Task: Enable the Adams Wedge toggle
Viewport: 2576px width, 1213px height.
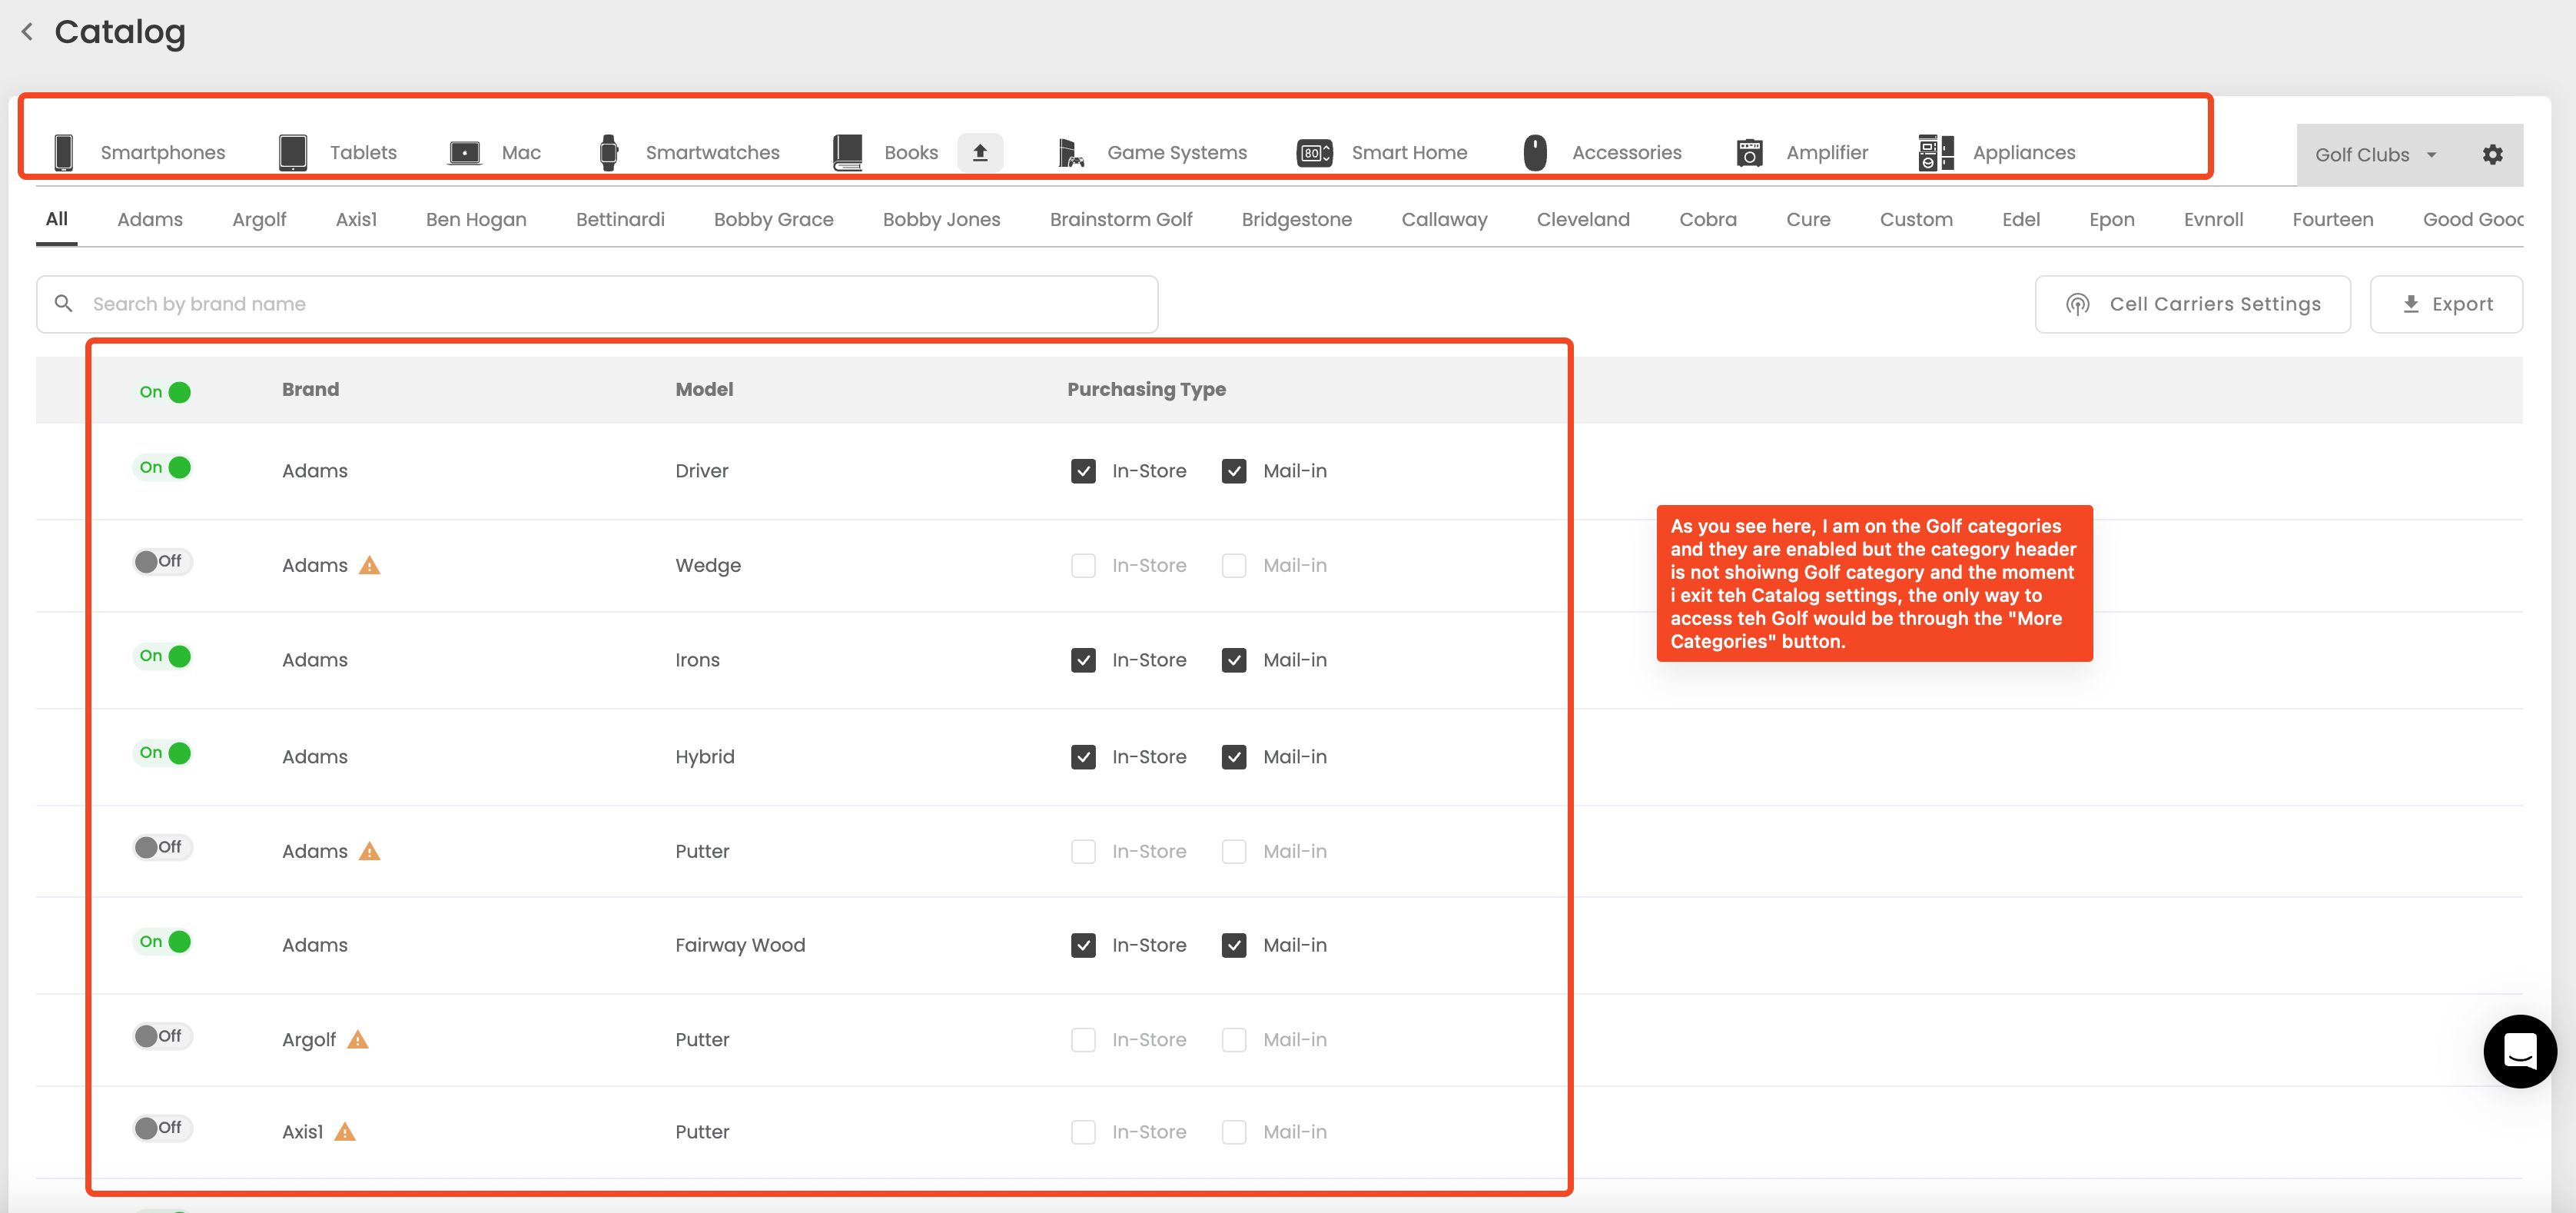Action: (164, 561)
